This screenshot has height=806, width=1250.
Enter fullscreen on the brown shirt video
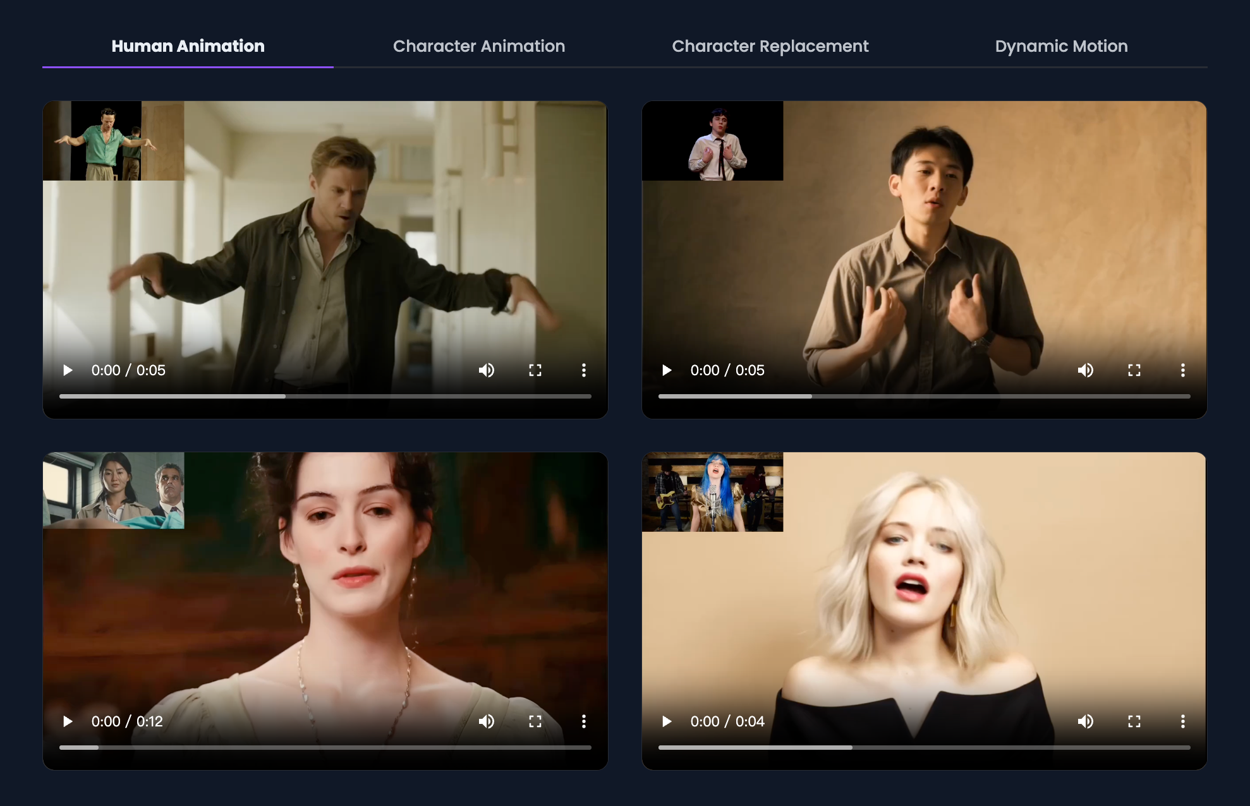coord(1134,370)
